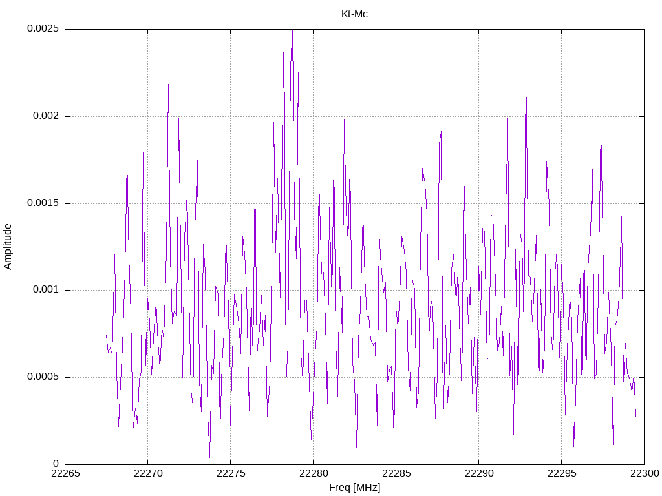The image size is (662, 496).
Task: Click the 22265 x-axis tick label
Action: [65, 473]
